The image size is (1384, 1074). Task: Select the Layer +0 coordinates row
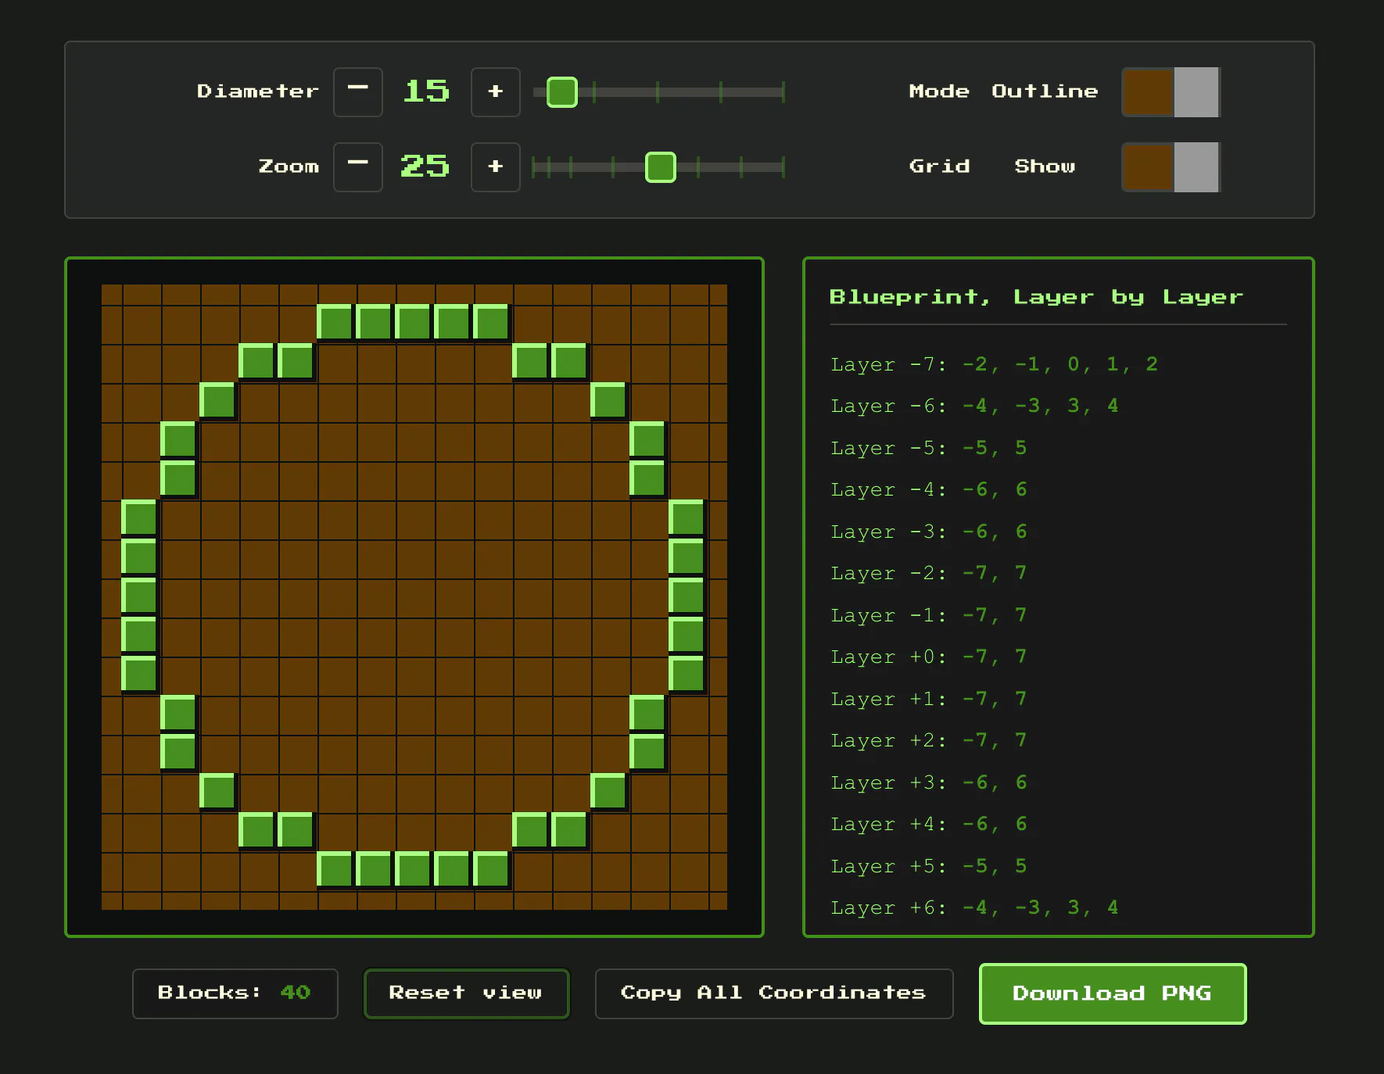(1058, 657)
